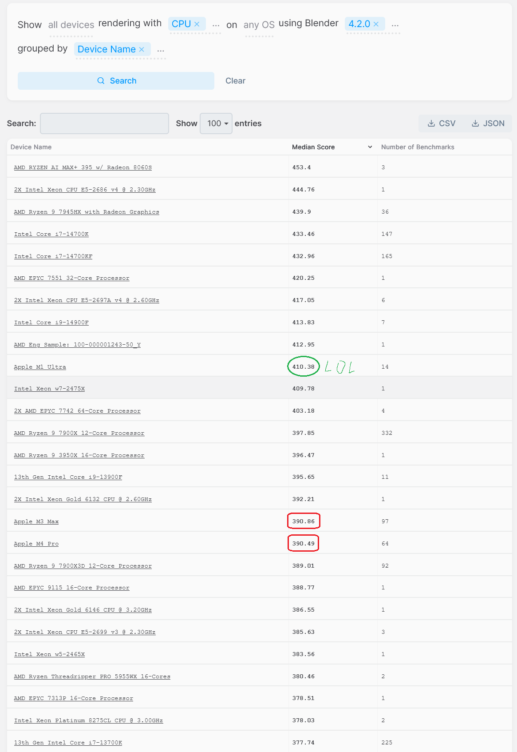Viewport: 517px width, 752px height.
Task: Add another grouping after Device Name
Action: pyautogui.click(x=161, y=50)
